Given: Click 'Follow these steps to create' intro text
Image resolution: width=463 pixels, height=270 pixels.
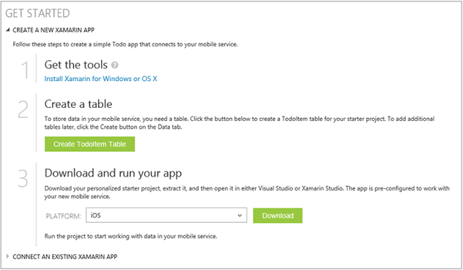Looking at the screenshot, I should coord(125,44).
